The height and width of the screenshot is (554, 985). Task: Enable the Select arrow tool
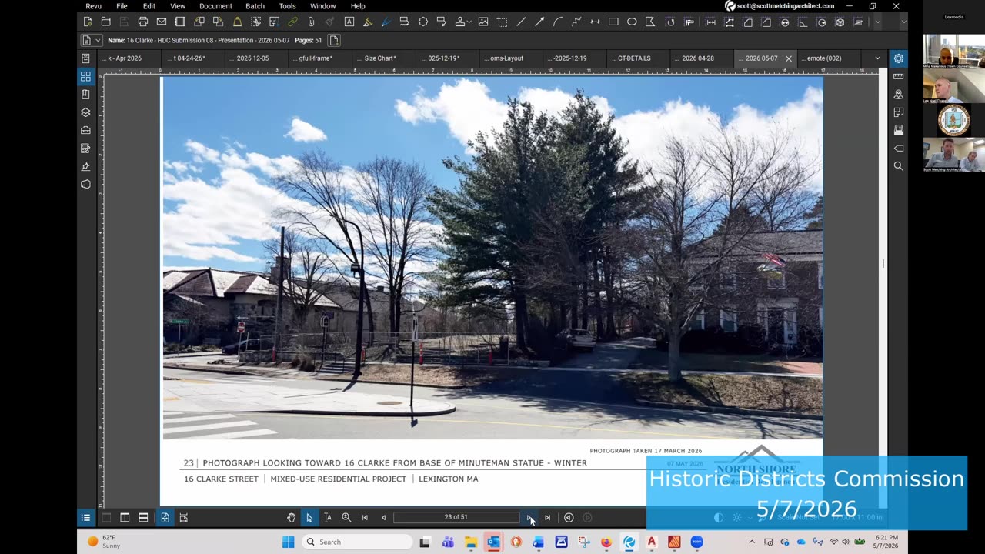(309, 518)
